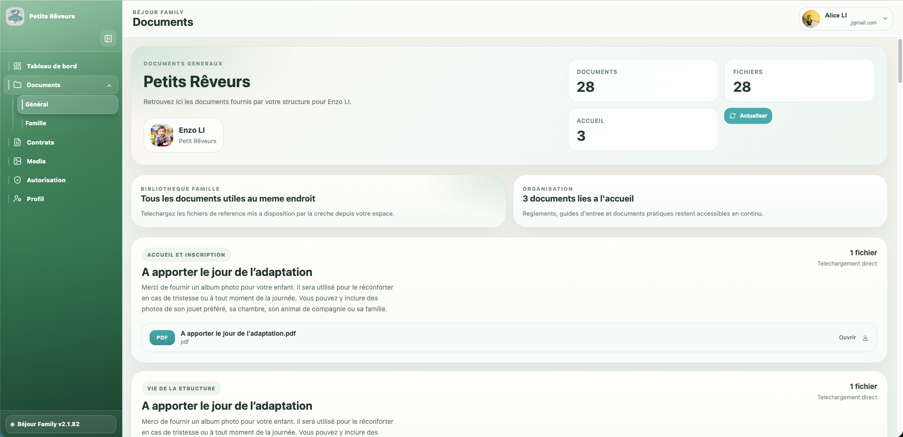Click the Documents folder icon

pyautogui.click(x=17, y=85)
